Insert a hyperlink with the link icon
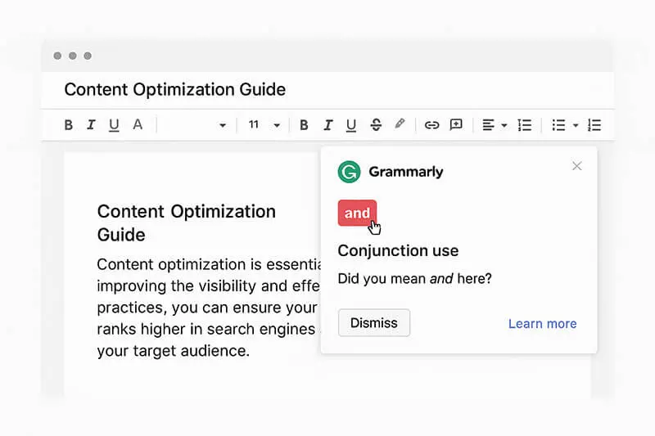 point(431,125)
